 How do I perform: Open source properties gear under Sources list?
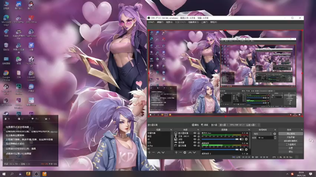tap(185, 152)
